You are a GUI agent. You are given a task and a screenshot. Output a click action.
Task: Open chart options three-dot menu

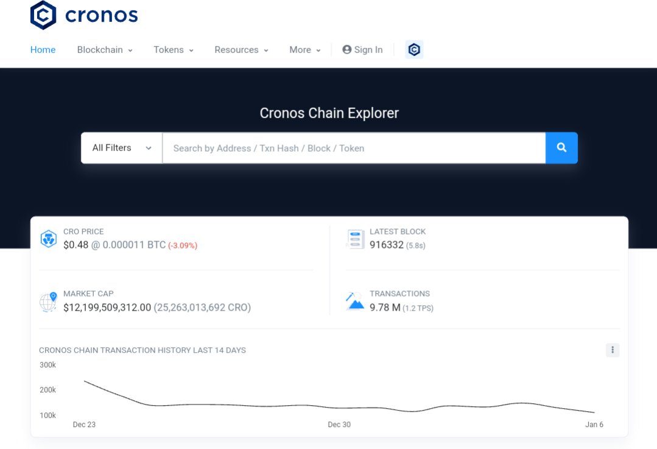(613, 350)
